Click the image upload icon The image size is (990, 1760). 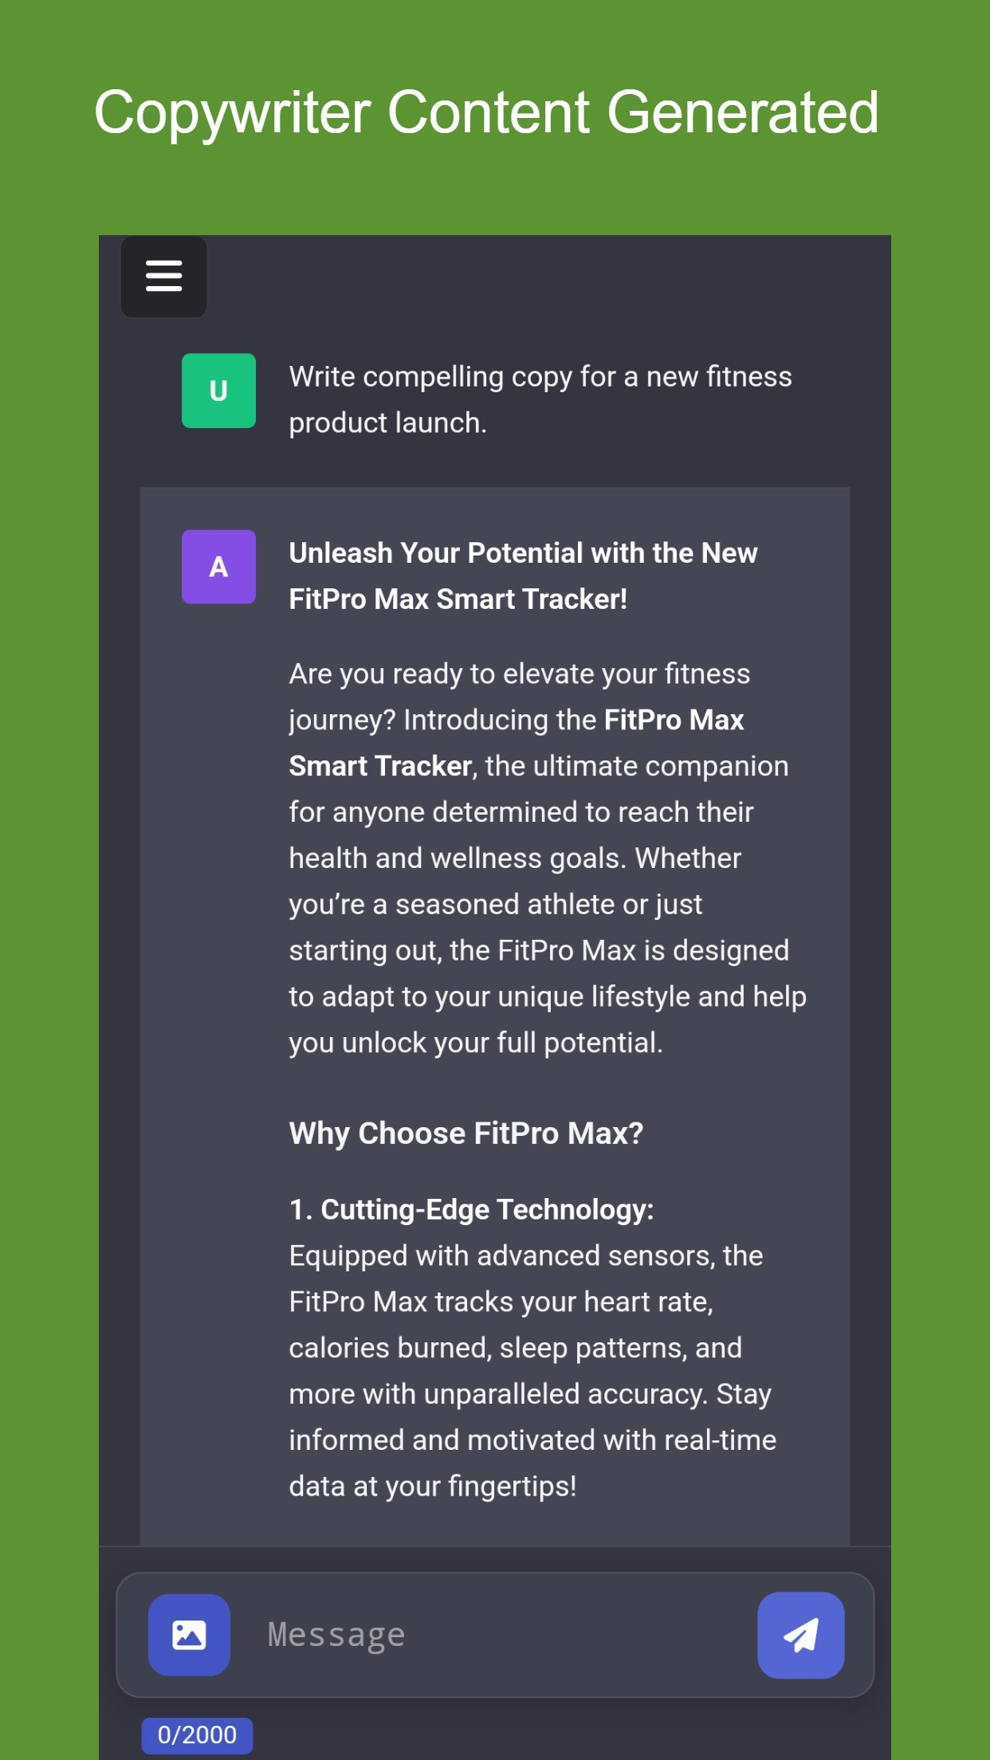pyautogui.click(x=189, y=1634)
